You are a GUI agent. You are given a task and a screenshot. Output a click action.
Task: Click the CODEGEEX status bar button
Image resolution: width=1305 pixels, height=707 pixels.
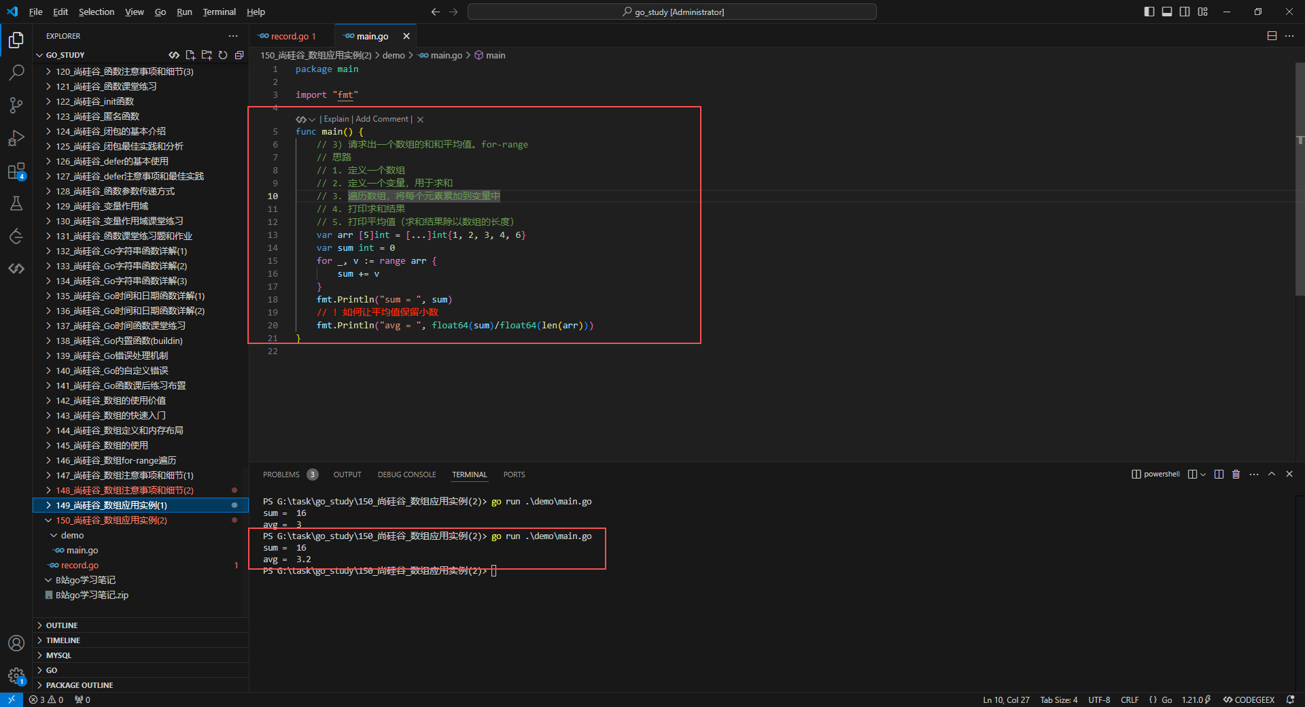tap(1249, 700)
